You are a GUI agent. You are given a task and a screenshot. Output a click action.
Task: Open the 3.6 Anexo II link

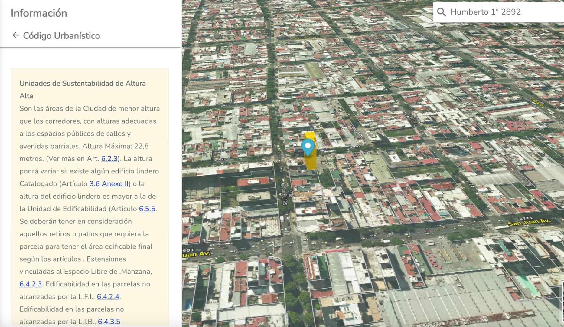[109, 184]
